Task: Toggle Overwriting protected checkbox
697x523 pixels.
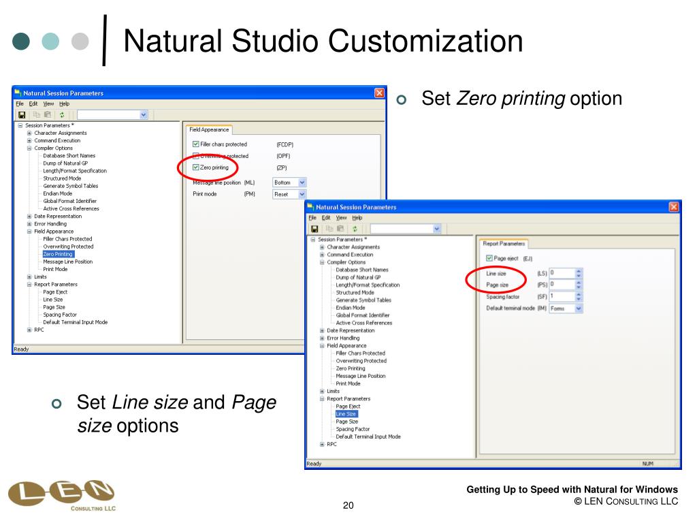Action: click(195, 156)
